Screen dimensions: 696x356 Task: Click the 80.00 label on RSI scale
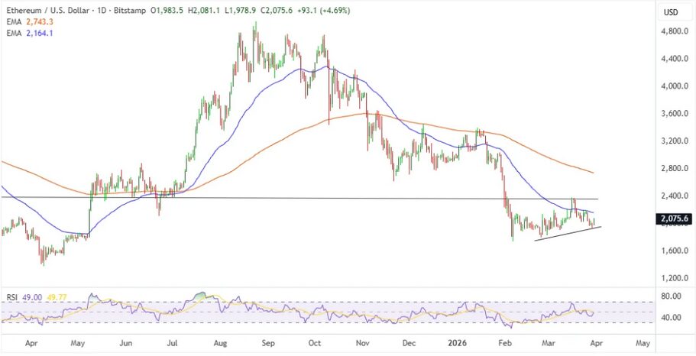671,296
